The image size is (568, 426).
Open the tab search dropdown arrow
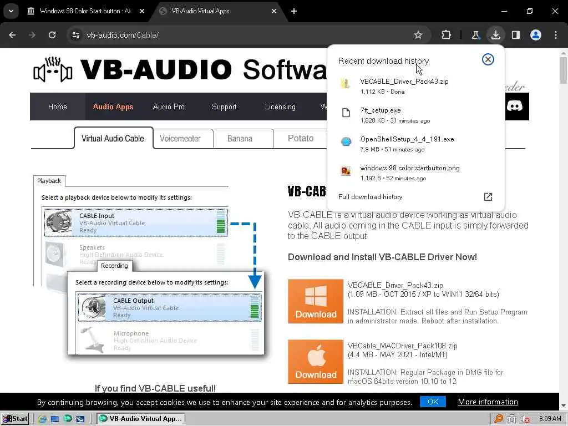pyautogui.click(x=11, y=11)
